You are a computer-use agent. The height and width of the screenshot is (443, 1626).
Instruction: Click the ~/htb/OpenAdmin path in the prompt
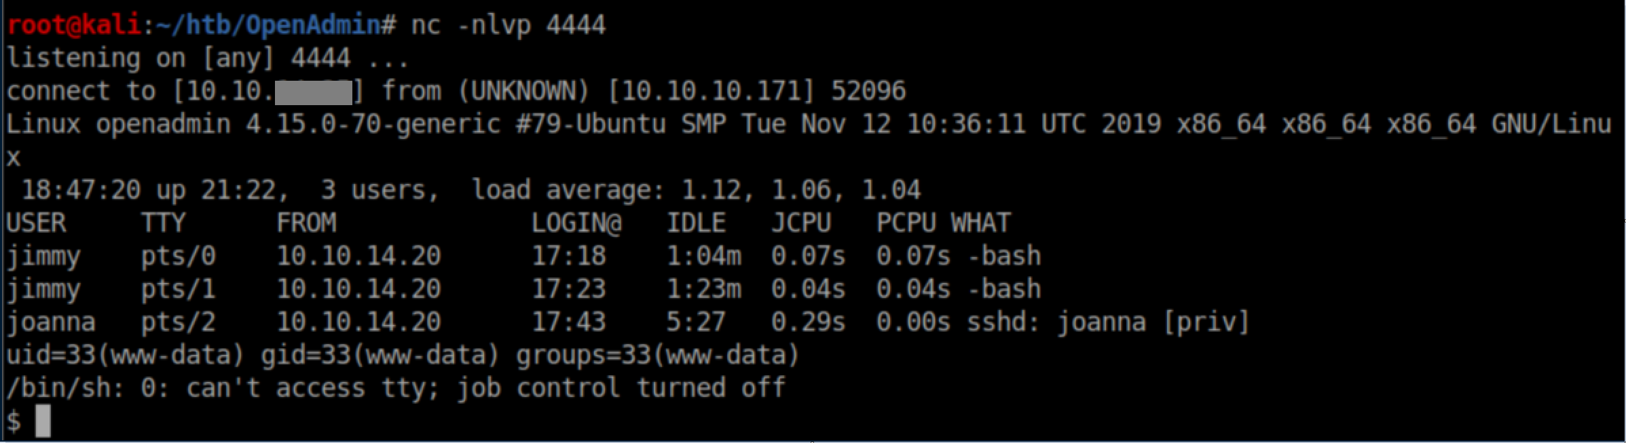pyautogui.click(x=268, y=26)
